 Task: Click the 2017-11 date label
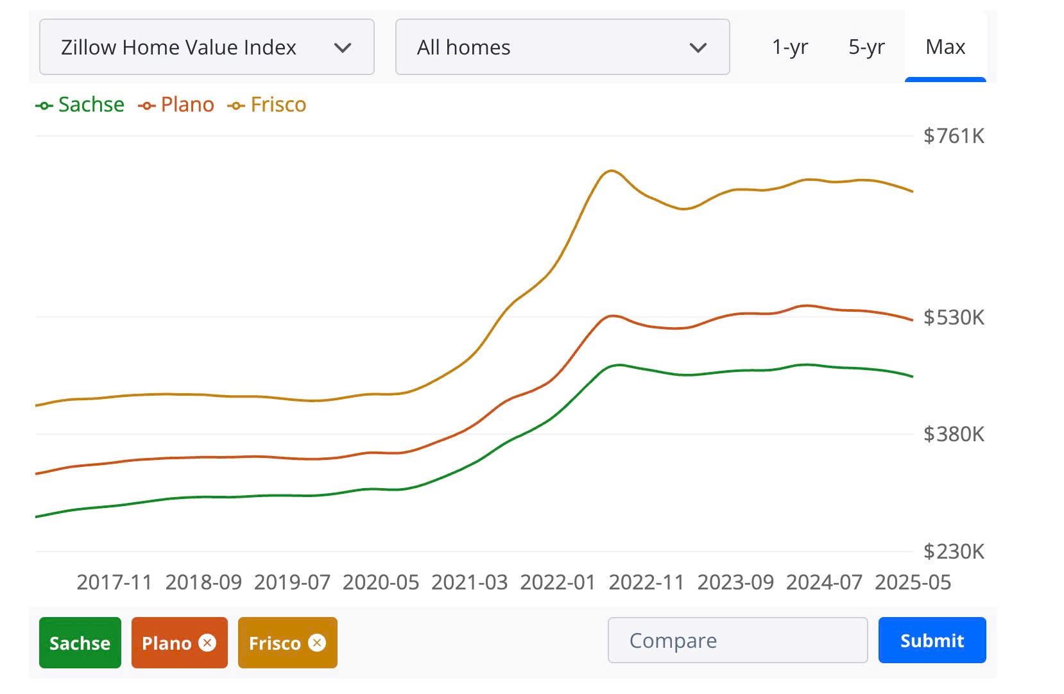click(x=114, y=582)
